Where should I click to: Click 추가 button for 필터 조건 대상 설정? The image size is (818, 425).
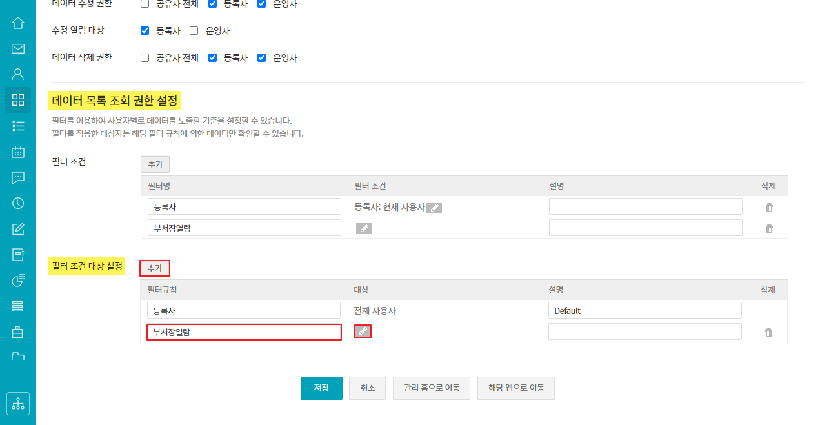[x=155, y=268]
